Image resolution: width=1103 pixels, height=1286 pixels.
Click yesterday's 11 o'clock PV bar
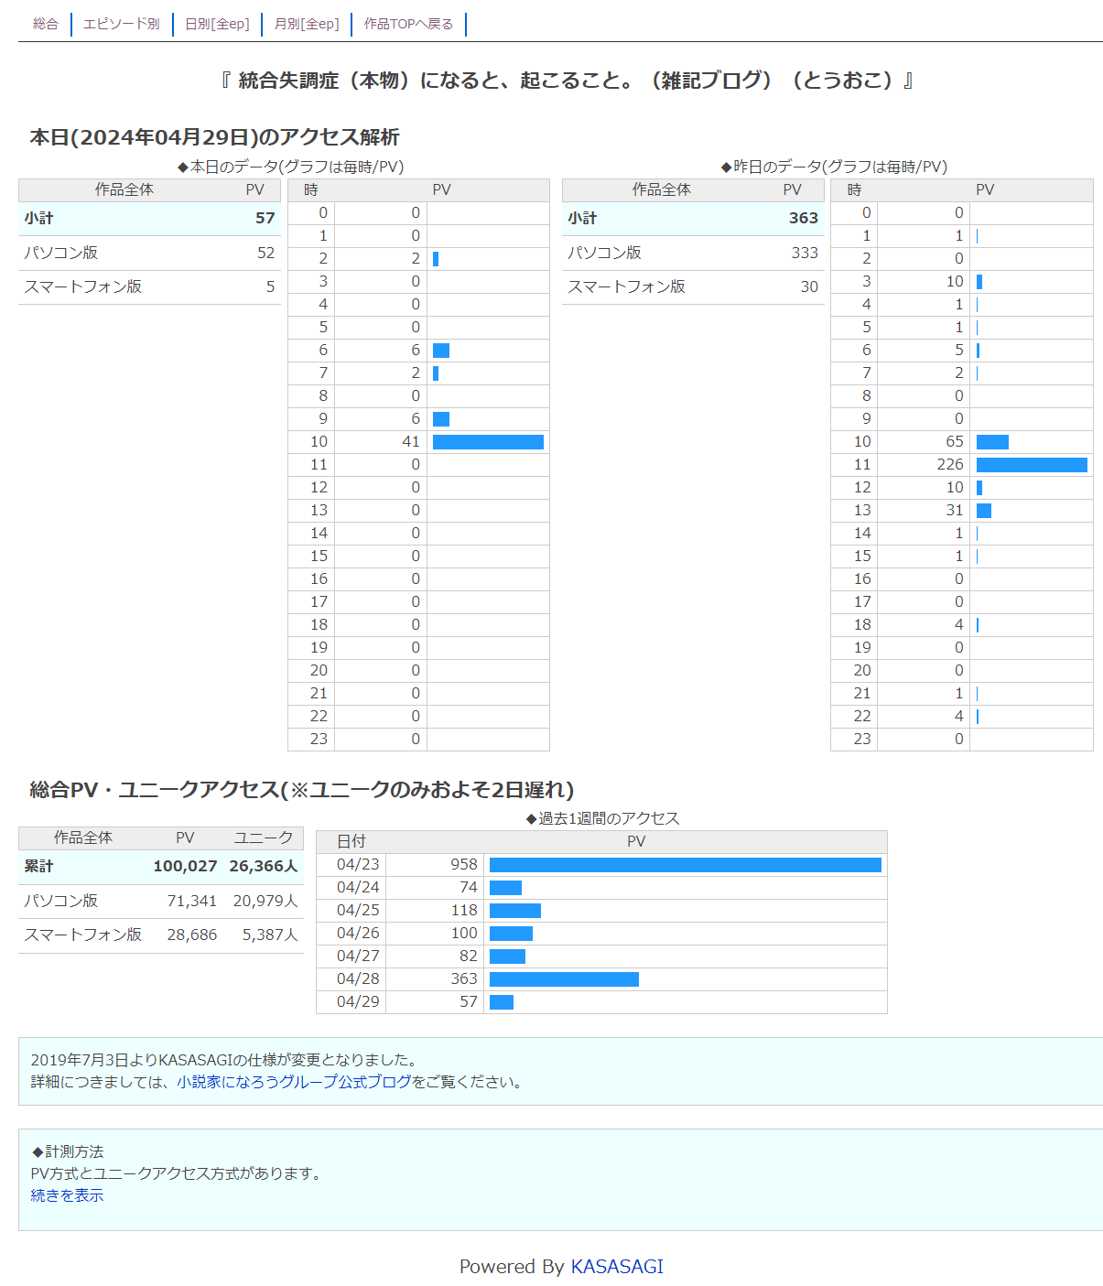coord(1032,465)
